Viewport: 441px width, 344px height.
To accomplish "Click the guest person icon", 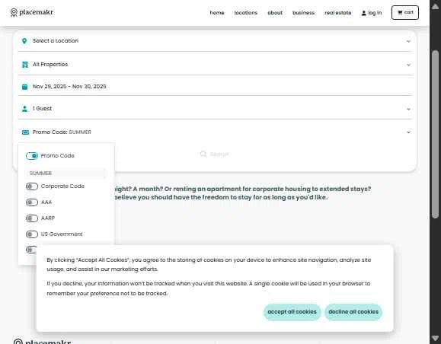I will (24, 109).
